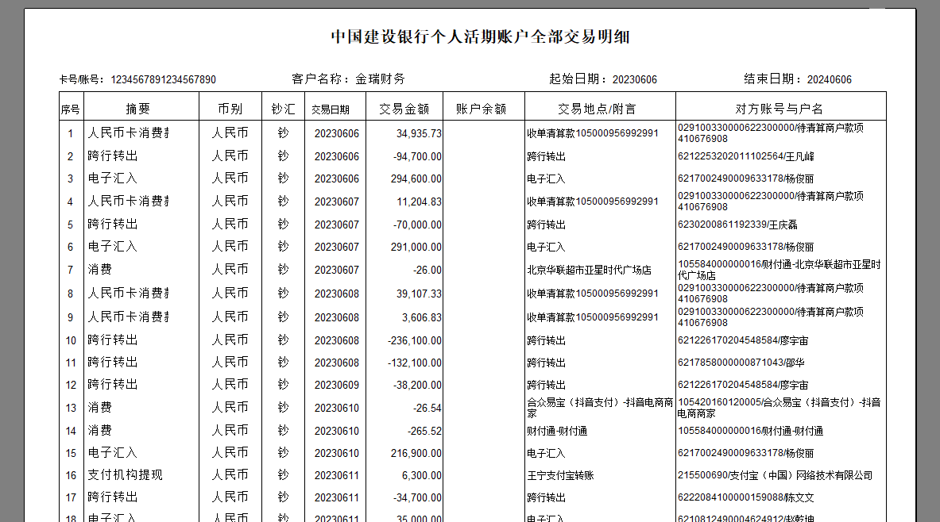
Task: Click end date value 20240606
Action: (x=829, y=79)
